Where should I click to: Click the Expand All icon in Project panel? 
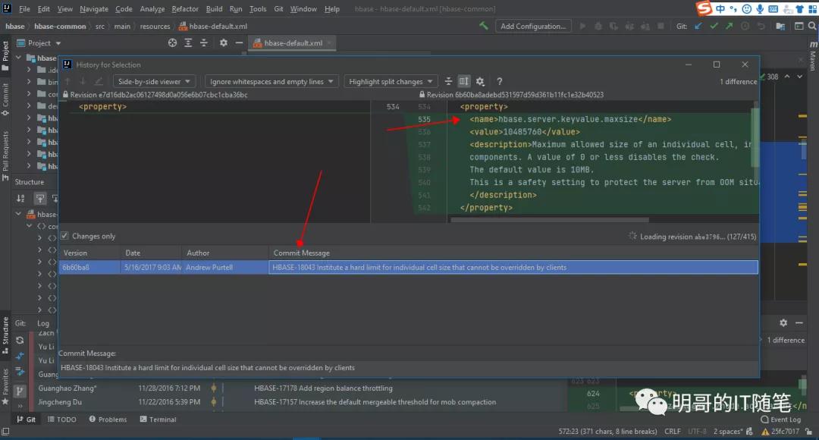point(188,42)
